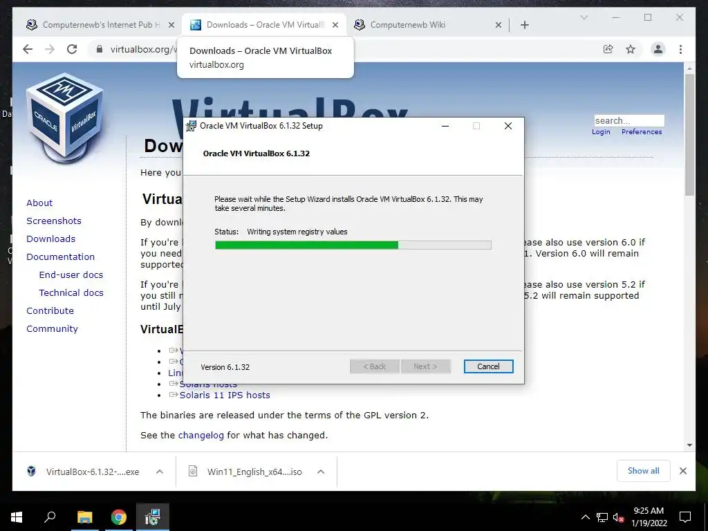Viewport: 708px width, 531px height.
Task: Open the Solaris 11 IPS hosts link
Action: click(225, 395)
